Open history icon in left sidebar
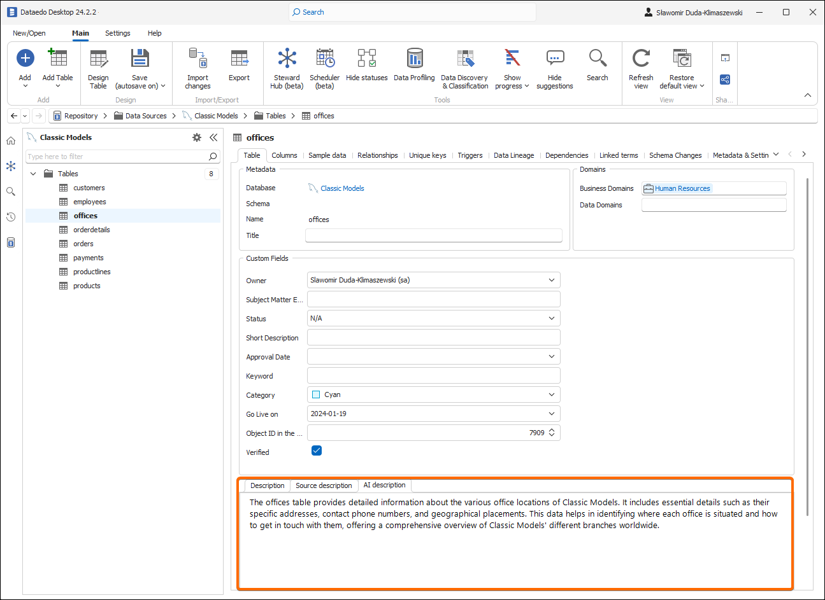The image size is (825, 600). (11, 217)
